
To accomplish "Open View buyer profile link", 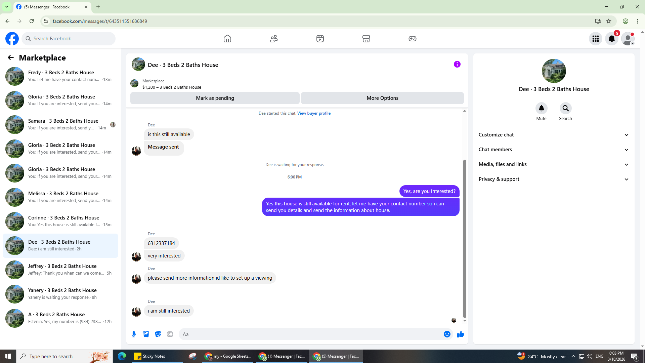I will coord(314,113).
